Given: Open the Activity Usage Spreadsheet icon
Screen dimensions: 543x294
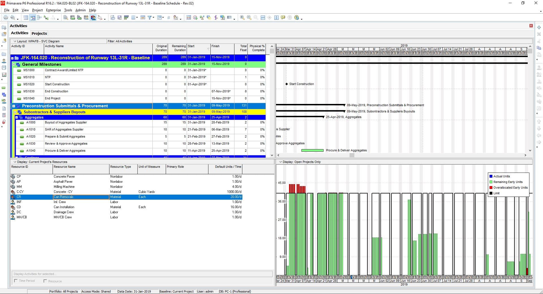Looking at the screenshot, I should tap(72, 18).
